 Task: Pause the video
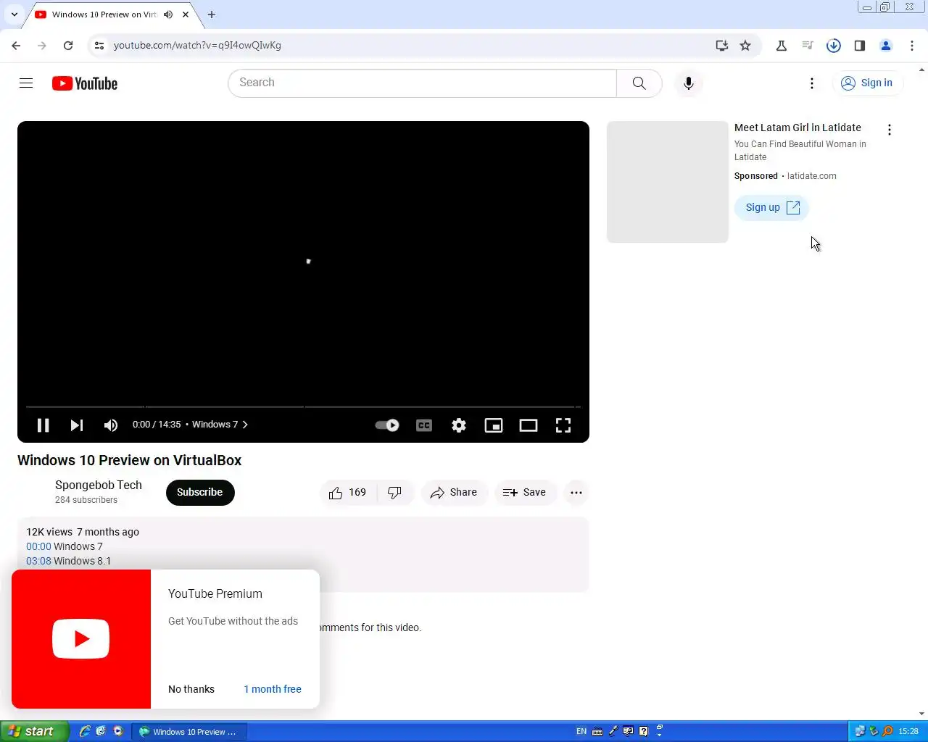pyautogui.click(x=43, y=425)
